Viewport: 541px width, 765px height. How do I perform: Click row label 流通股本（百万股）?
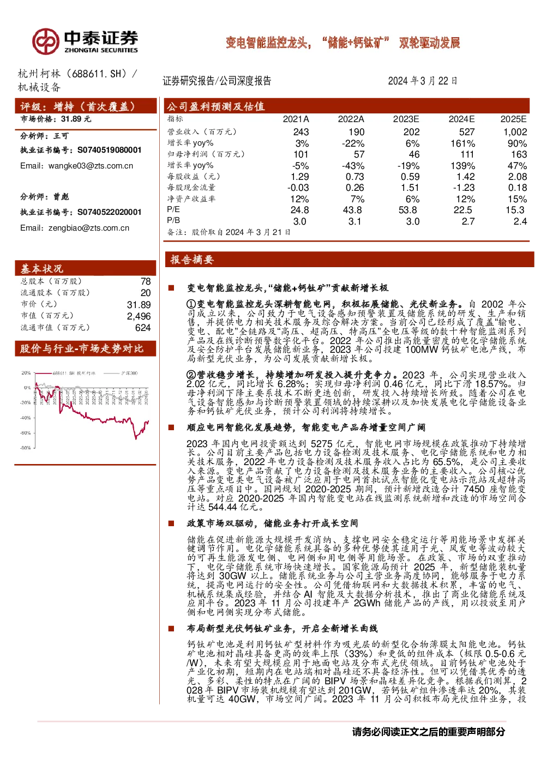(55, 293)
